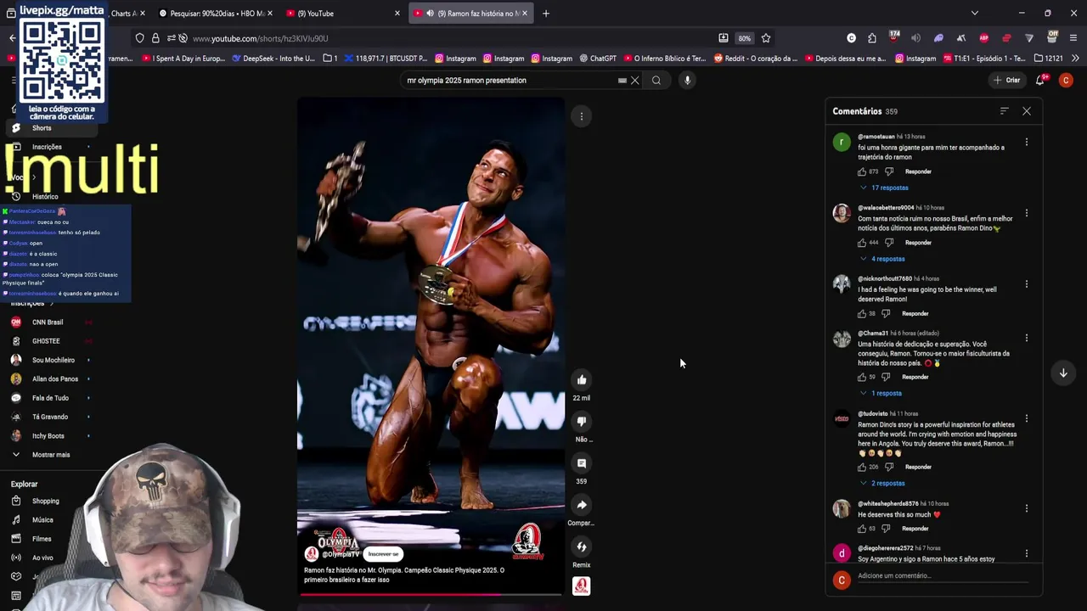Like @tudovisto's comment

[x=863, y=468]
